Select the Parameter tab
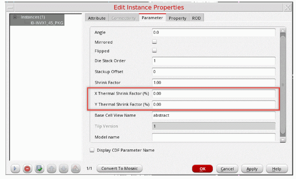This screenshot has width=296, height=179. pyautogui.click(x=152, y=18)
